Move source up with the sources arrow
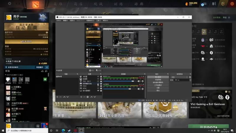 (x=91, y=97)
